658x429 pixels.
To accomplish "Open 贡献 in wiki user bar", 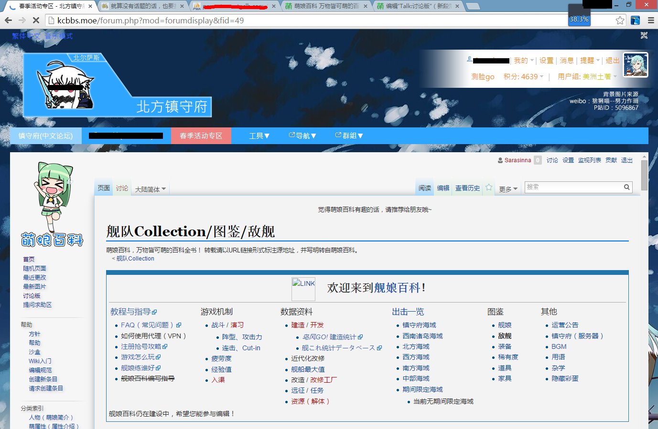I will [611, 160].
